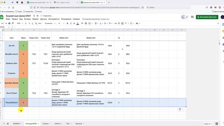Click the Insert comment icon

[119, 23]
